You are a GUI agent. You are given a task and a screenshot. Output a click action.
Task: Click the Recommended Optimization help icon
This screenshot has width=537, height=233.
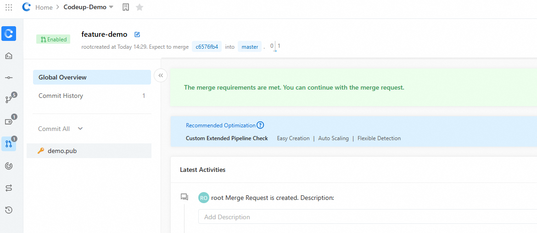260,125
